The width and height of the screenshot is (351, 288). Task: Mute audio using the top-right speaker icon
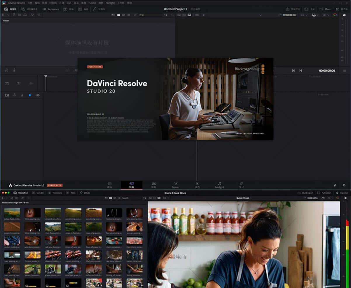point(344,15)
